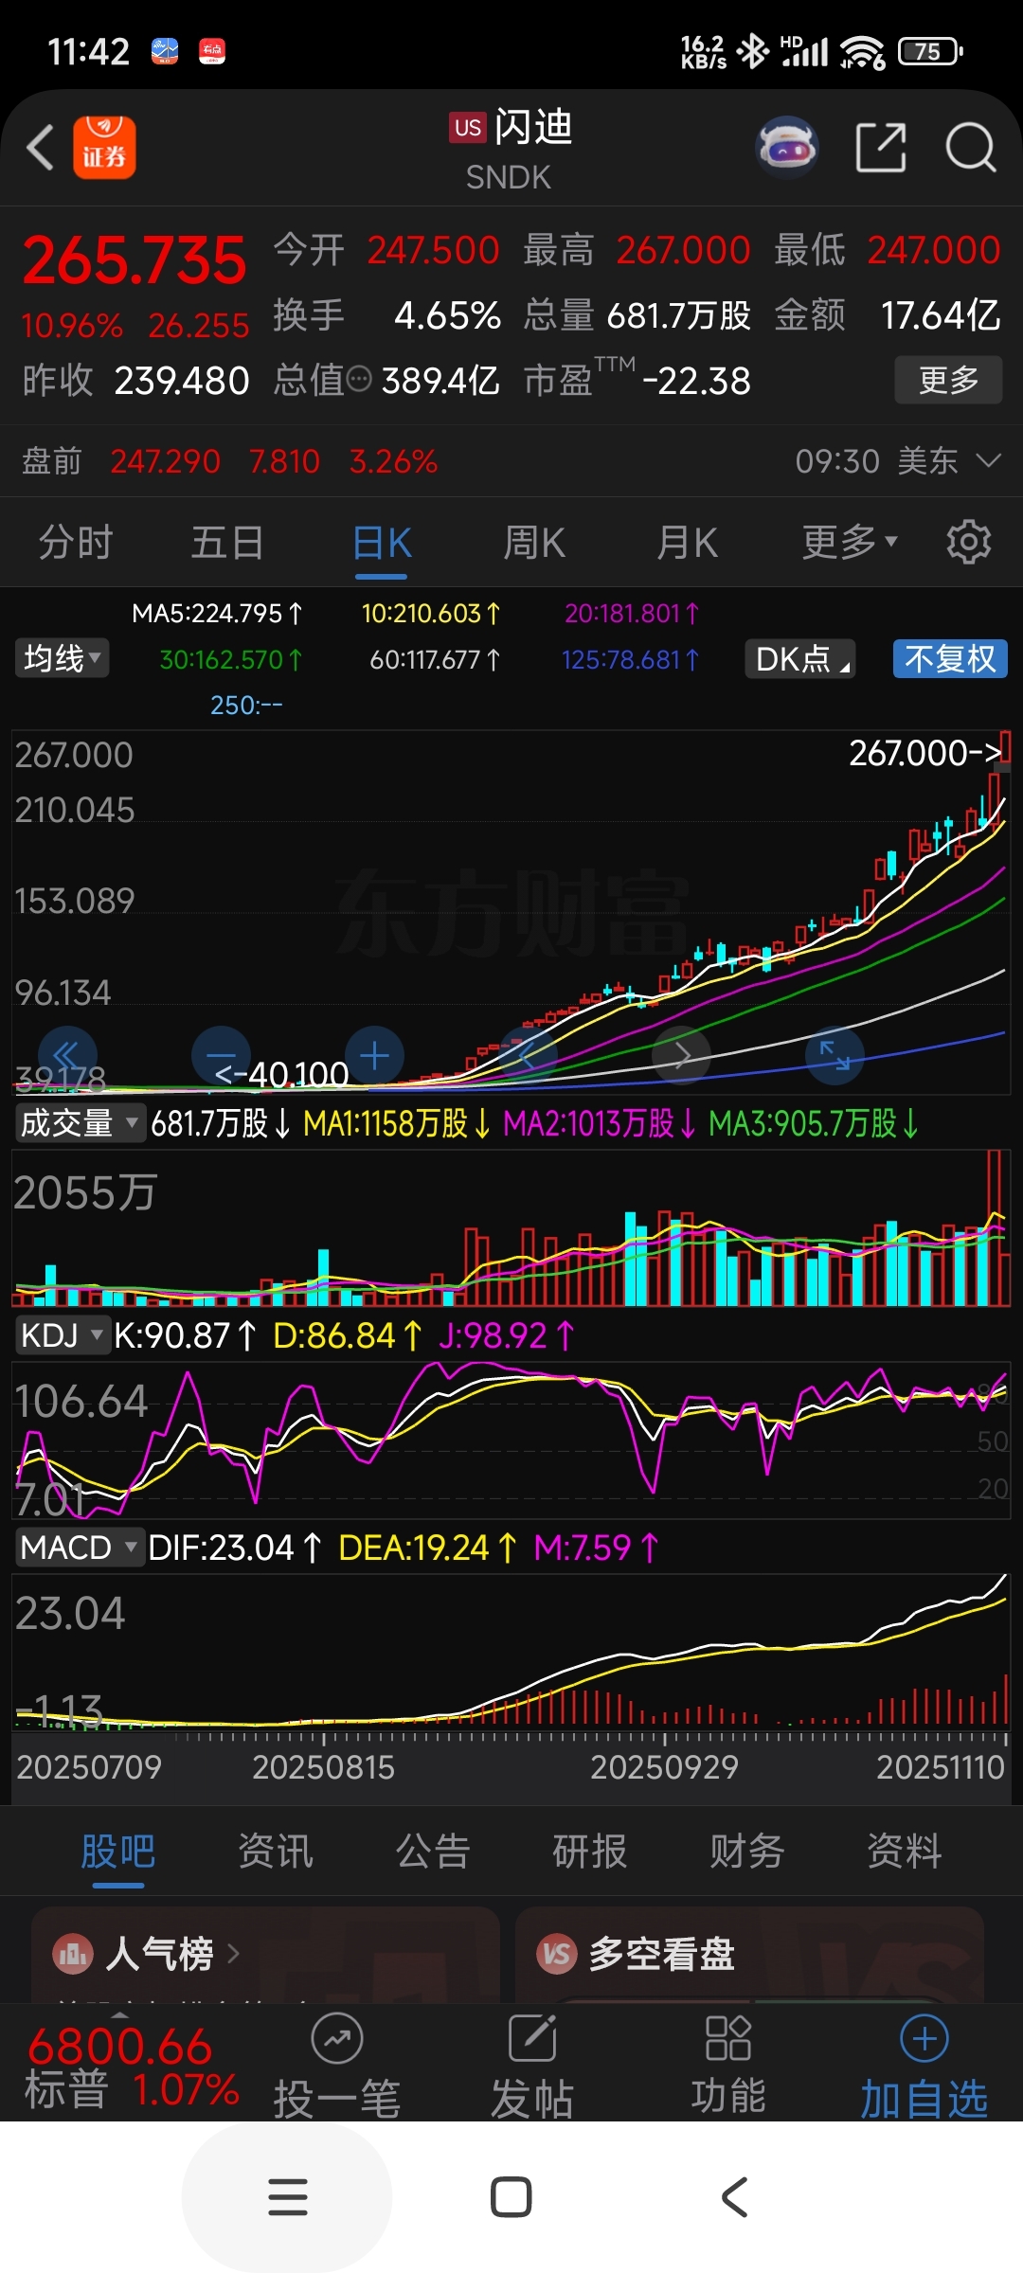Toggle the 不复权 adjustment button
This screenshot has width=1023, height=2273.
click(x=950, y=658)
